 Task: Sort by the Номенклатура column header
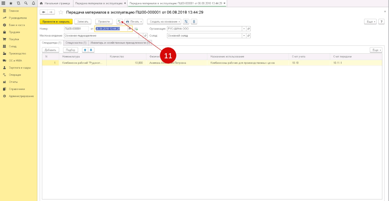[x=83, y=57]
